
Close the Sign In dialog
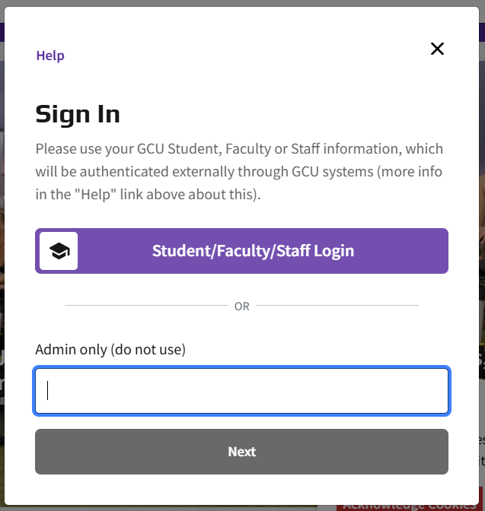(437, 49)
